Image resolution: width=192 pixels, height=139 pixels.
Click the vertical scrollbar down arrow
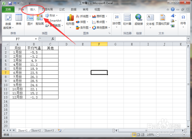(x=188, y=127)
